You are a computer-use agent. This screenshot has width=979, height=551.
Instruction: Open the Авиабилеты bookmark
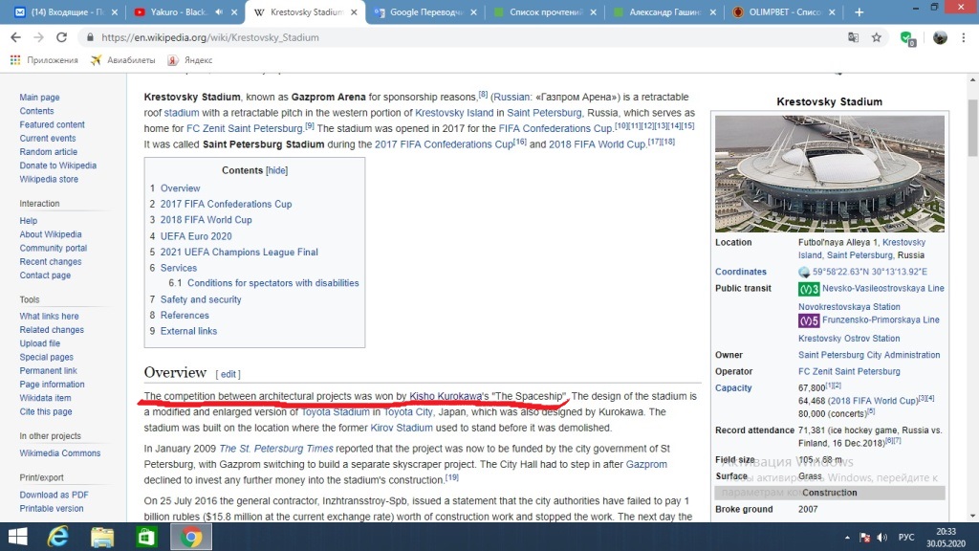tap(123, 60)
